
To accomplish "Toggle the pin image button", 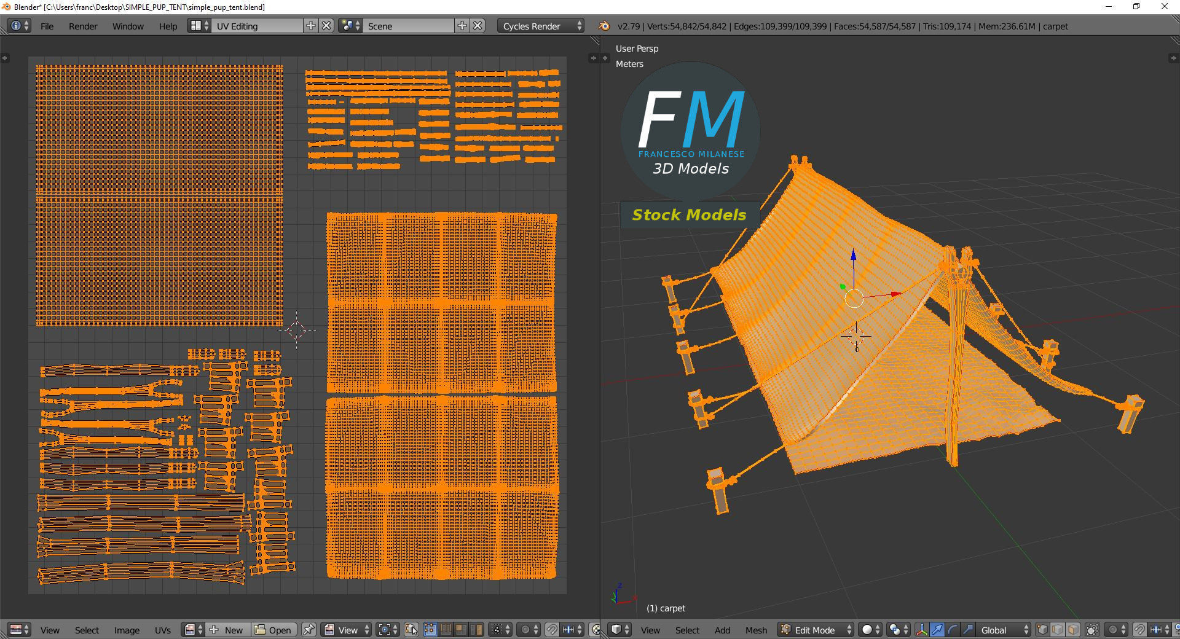I will click(x=309, y=630).
